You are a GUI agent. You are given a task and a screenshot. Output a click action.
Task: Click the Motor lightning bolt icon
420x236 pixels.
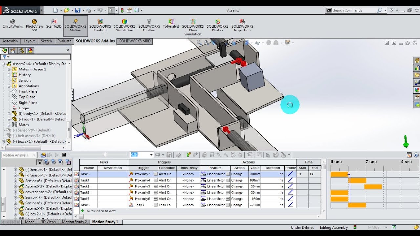(x=188, y=155)
